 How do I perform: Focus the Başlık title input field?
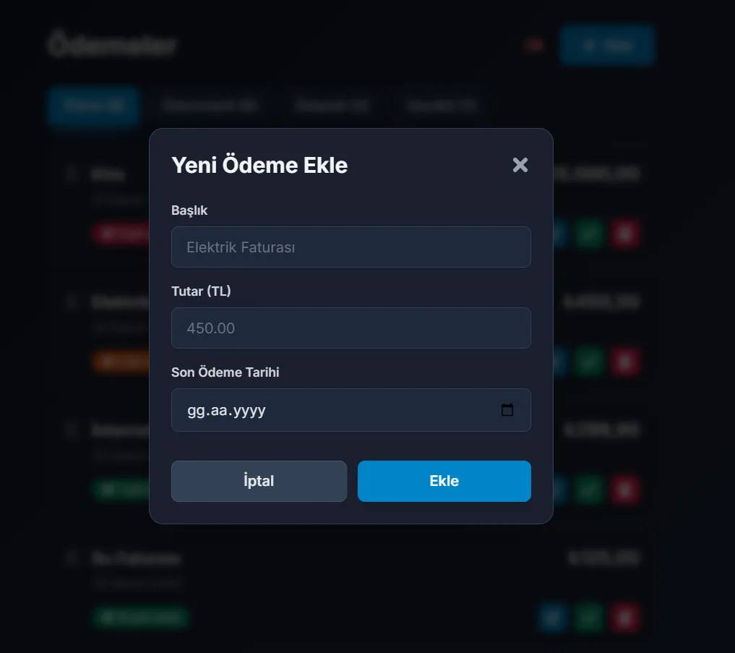tap(351, 247)
